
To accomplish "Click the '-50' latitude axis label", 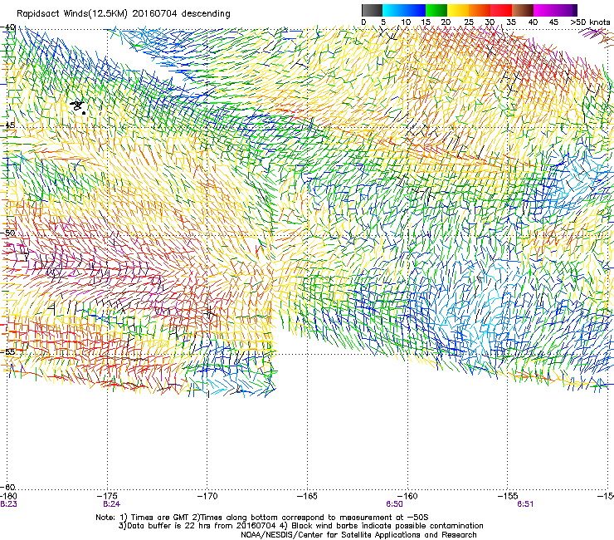I will [x=9, y=233].
